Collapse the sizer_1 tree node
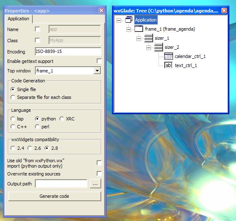The width and height of the screenshot is (236, 221). [139, 38]
